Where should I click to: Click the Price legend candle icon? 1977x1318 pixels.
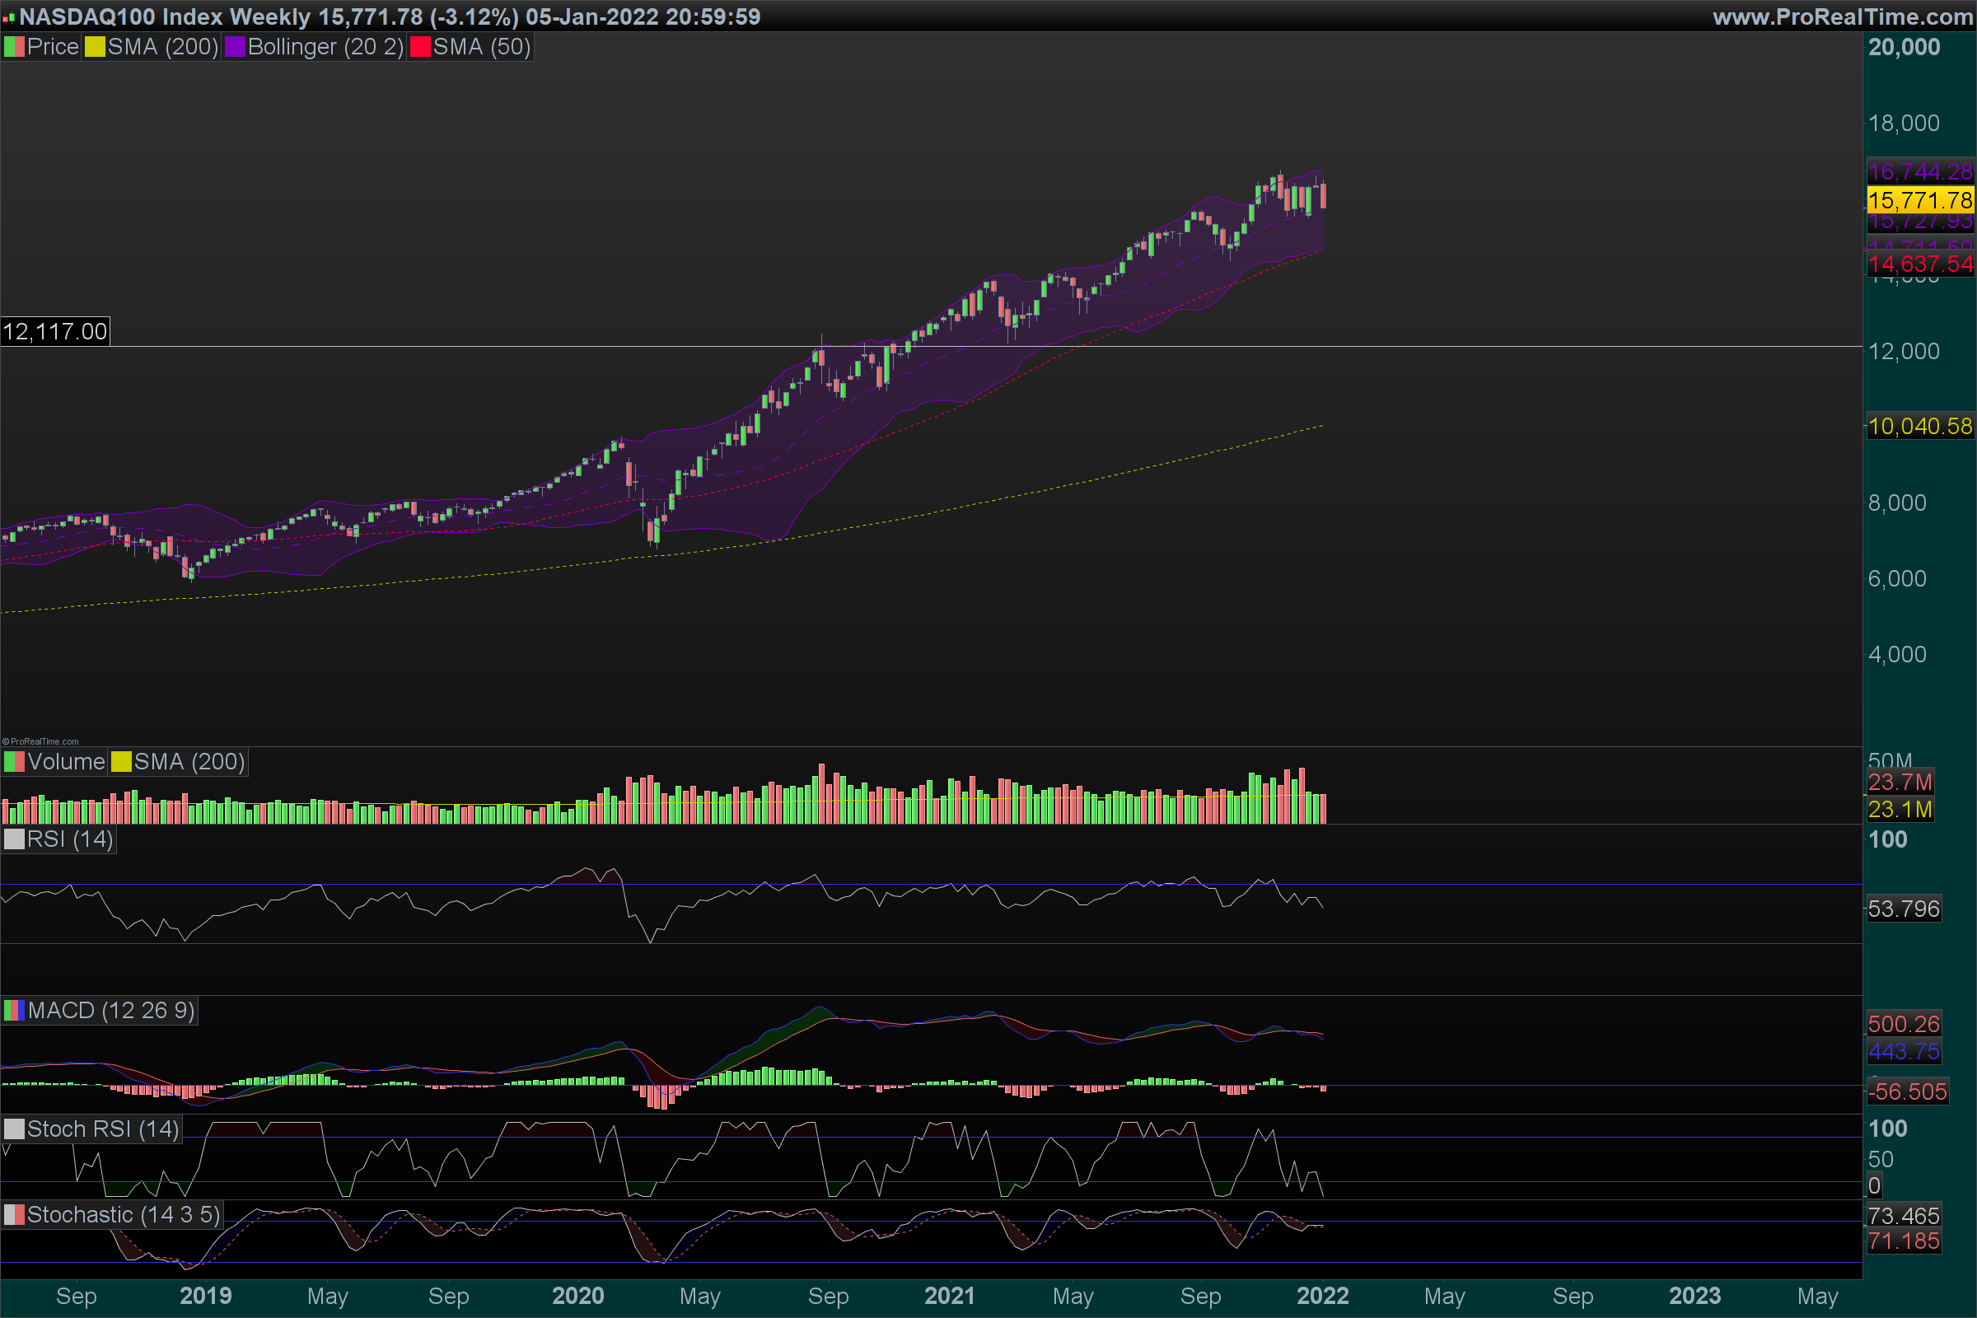14,47
